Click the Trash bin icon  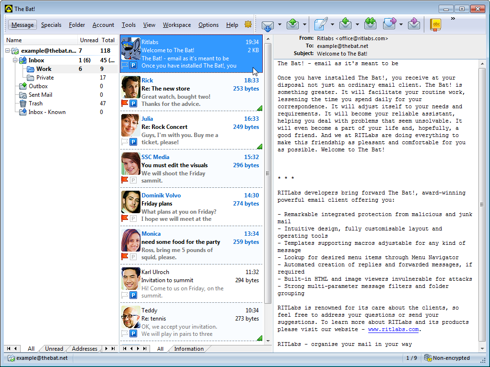click(x=23, y=103)
